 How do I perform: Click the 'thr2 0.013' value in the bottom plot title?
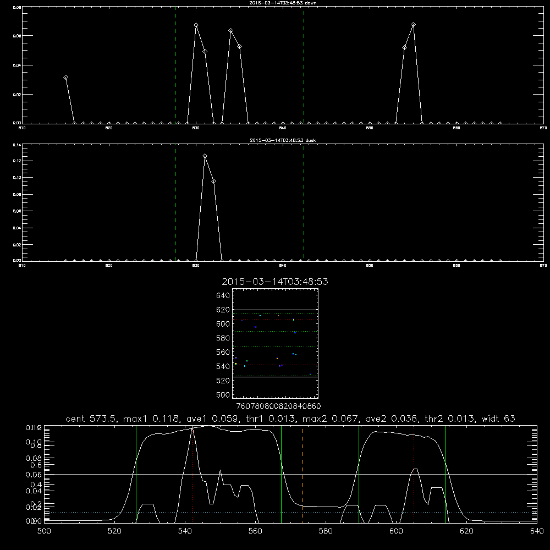[x=450, y=419]
